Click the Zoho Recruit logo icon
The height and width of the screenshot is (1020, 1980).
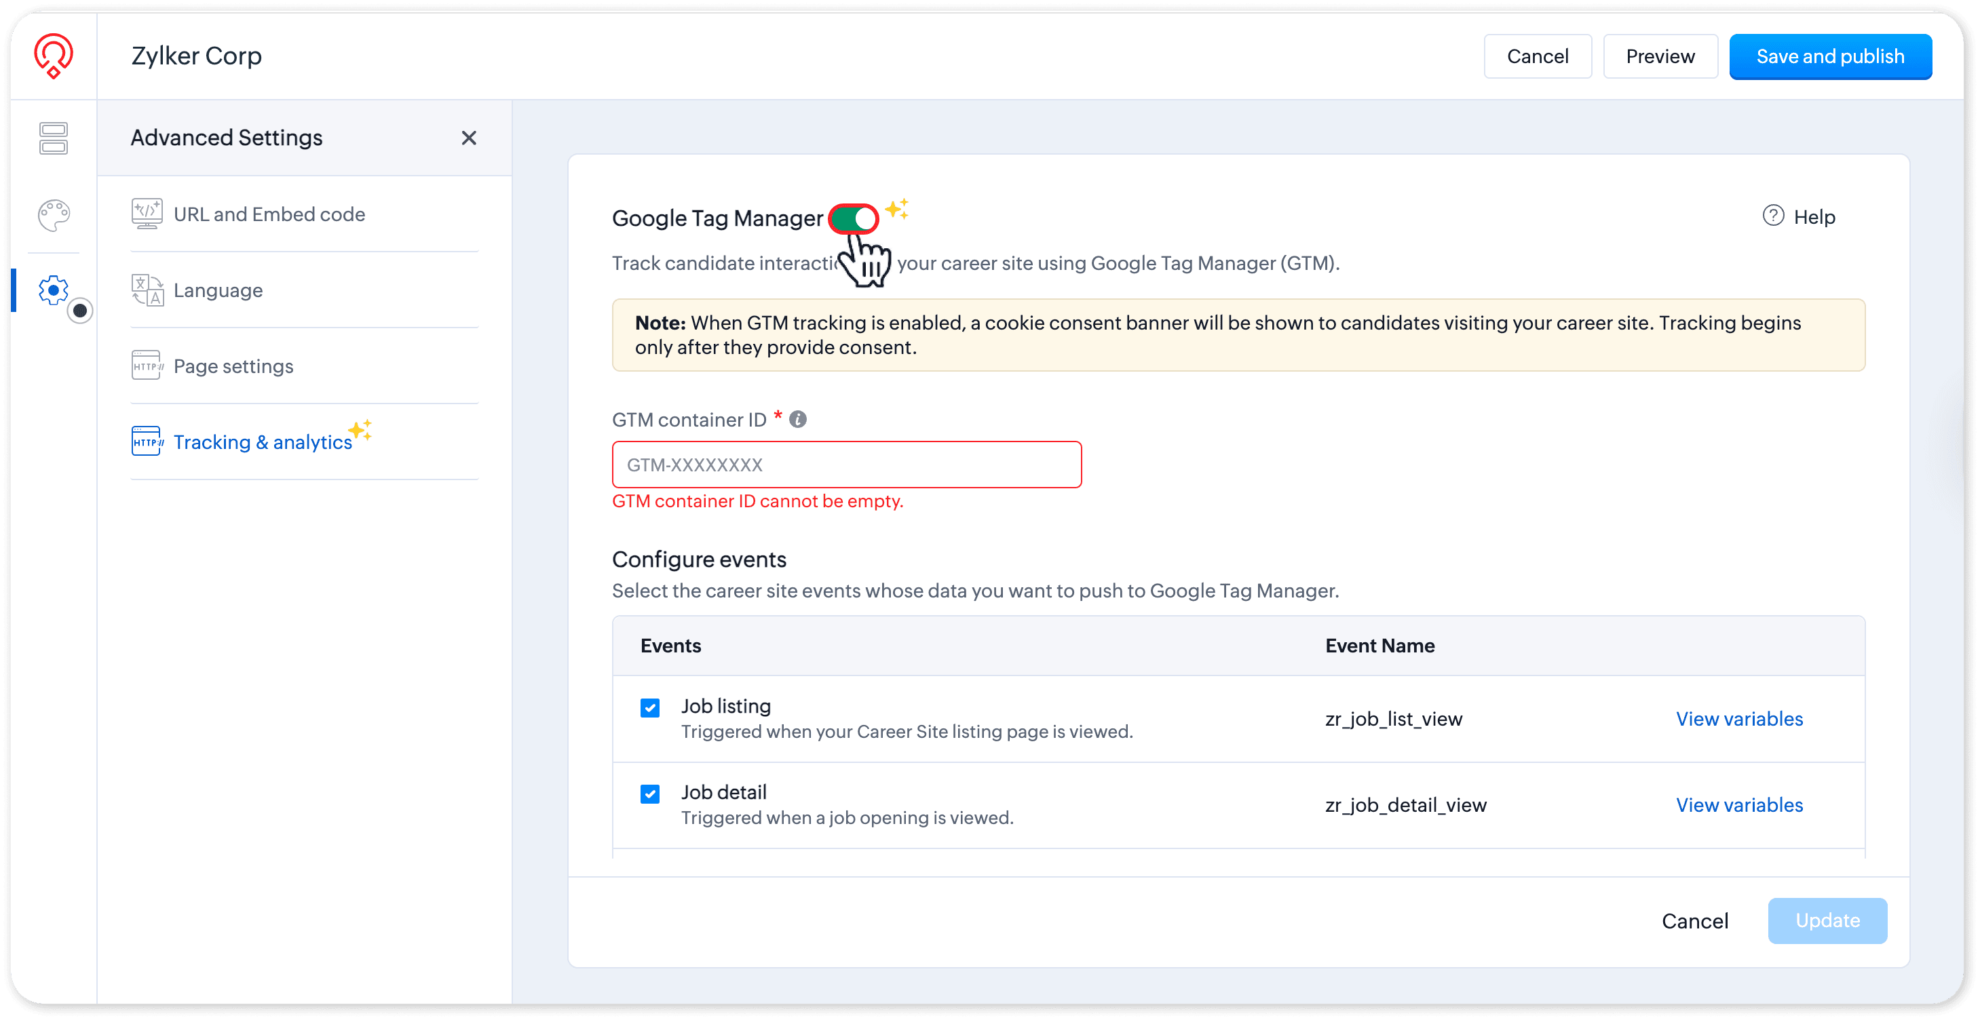[53, 56]
